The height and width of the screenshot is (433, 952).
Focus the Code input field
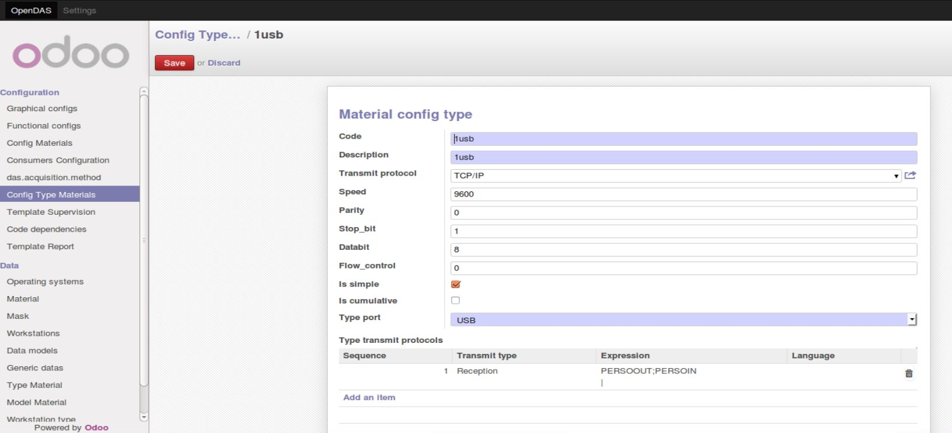[683, 139]
